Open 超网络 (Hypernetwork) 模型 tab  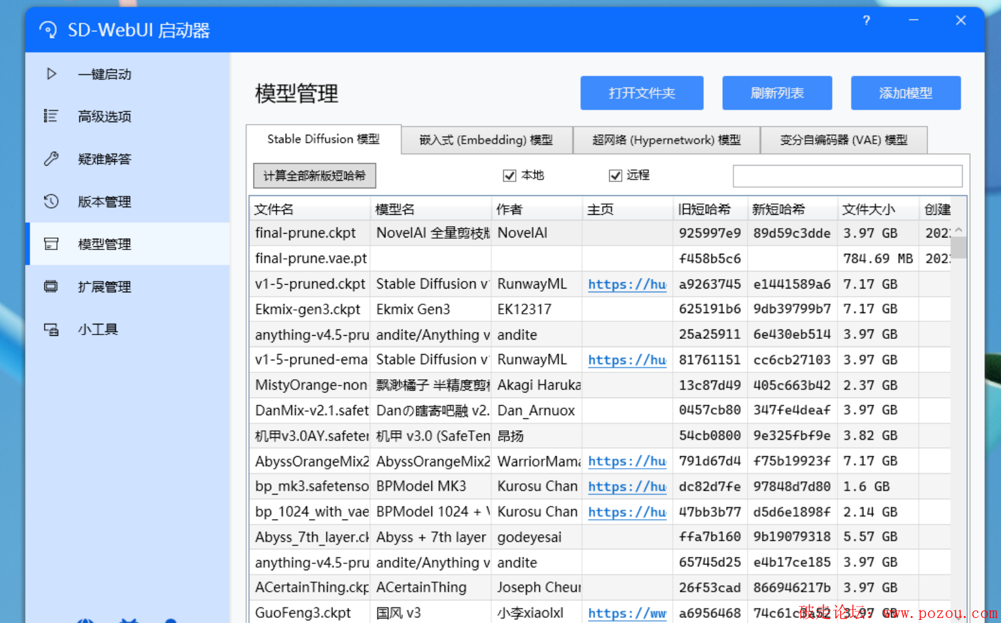pos(666,140)
